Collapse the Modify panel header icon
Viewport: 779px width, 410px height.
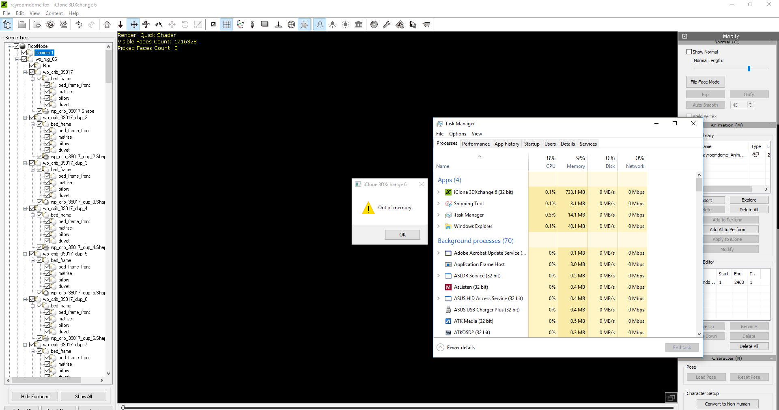(x=684, y=36)
